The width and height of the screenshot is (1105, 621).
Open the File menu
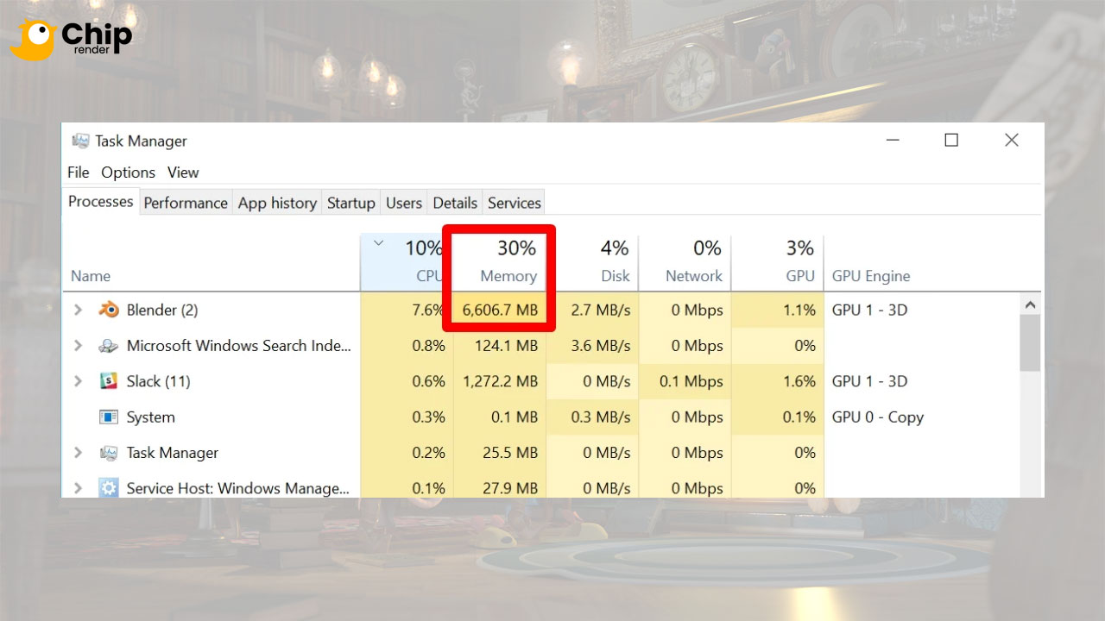[79, 172]
